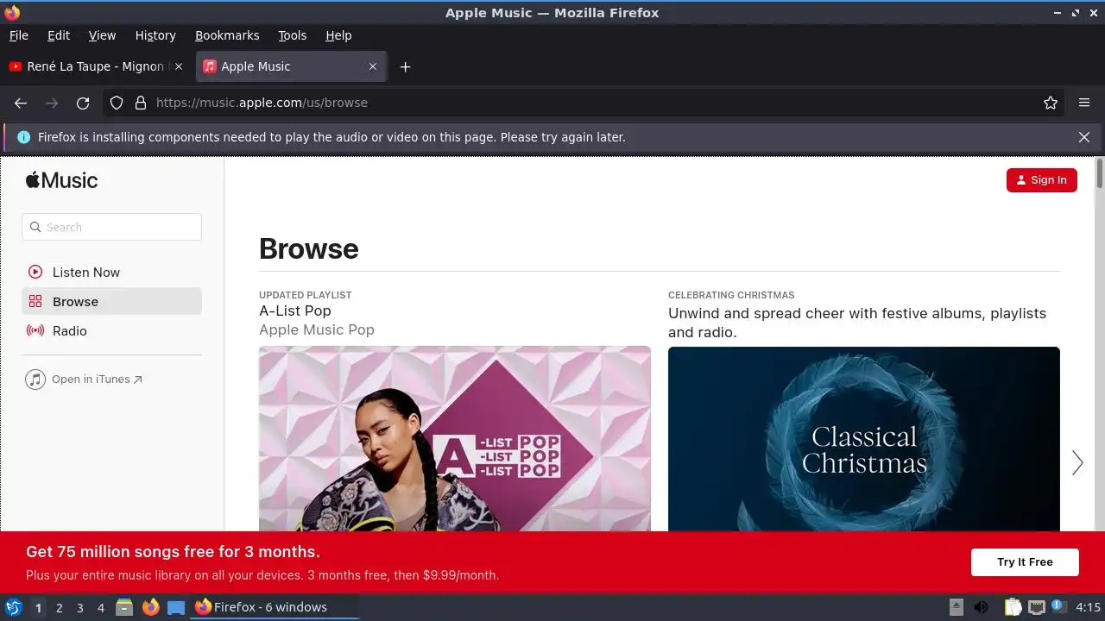Click Get 75 million songs free banner text
Image resolution: width=1105 pixels, height=621 pixels.
173,552
